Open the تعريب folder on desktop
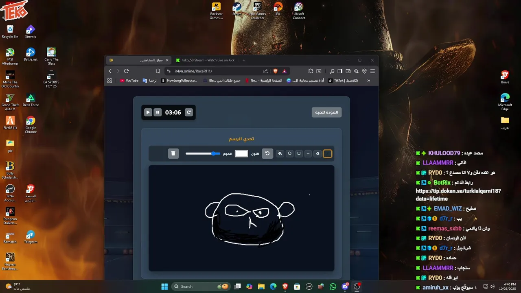 pyautogui.click(x=505, y=123)
